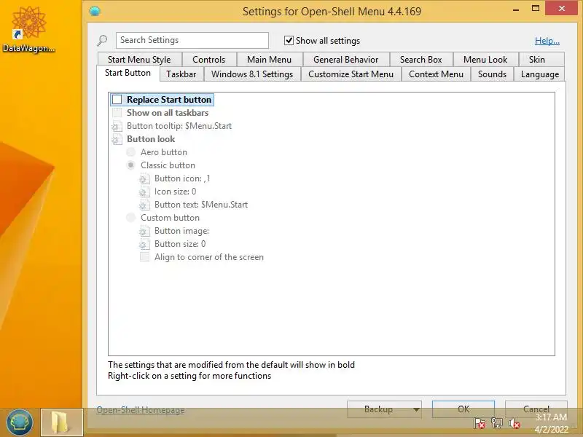This screenshot has width=583, height=437.
Task: Open the Taskbar tab
Action: coord(181,74)
